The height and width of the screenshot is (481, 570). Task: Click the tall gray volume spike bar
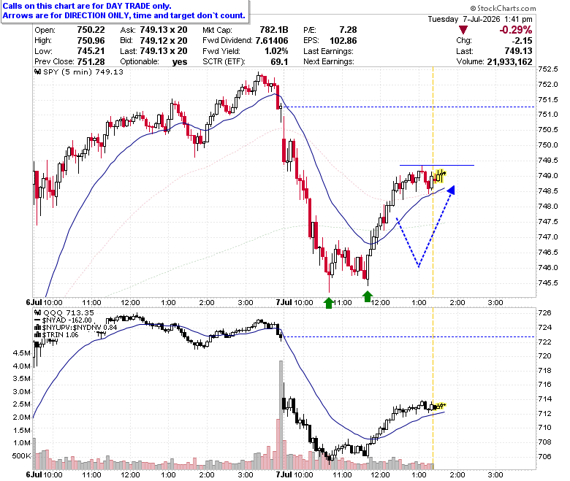click(x=281, y=415)
